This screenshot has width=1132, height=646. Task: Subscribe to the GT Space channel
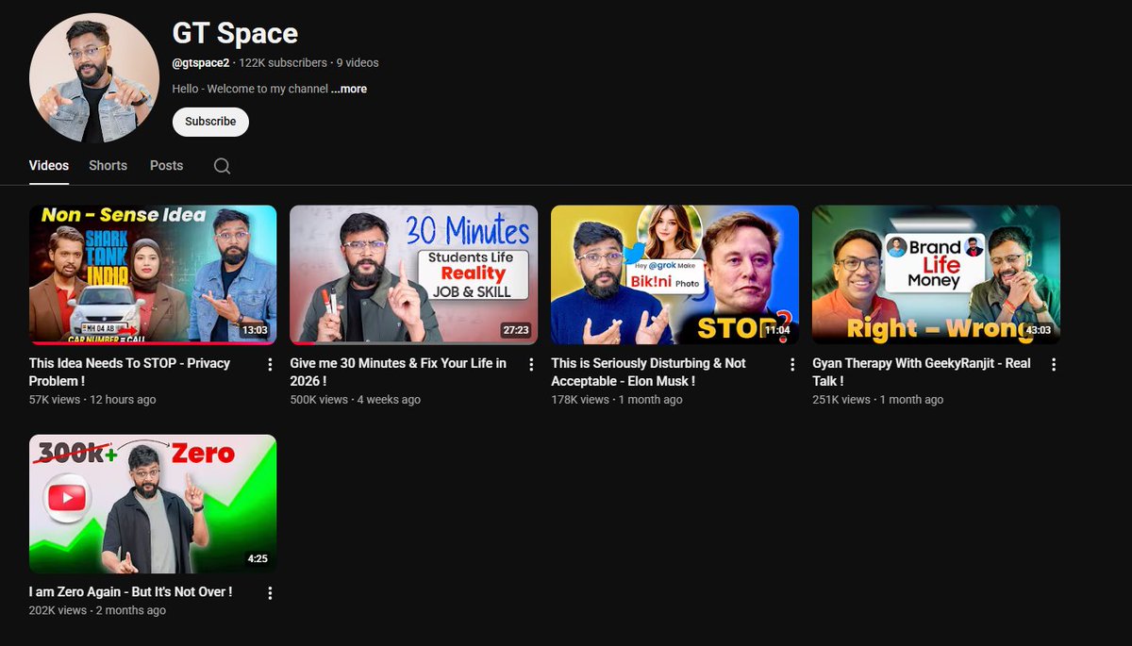(210, 122)
